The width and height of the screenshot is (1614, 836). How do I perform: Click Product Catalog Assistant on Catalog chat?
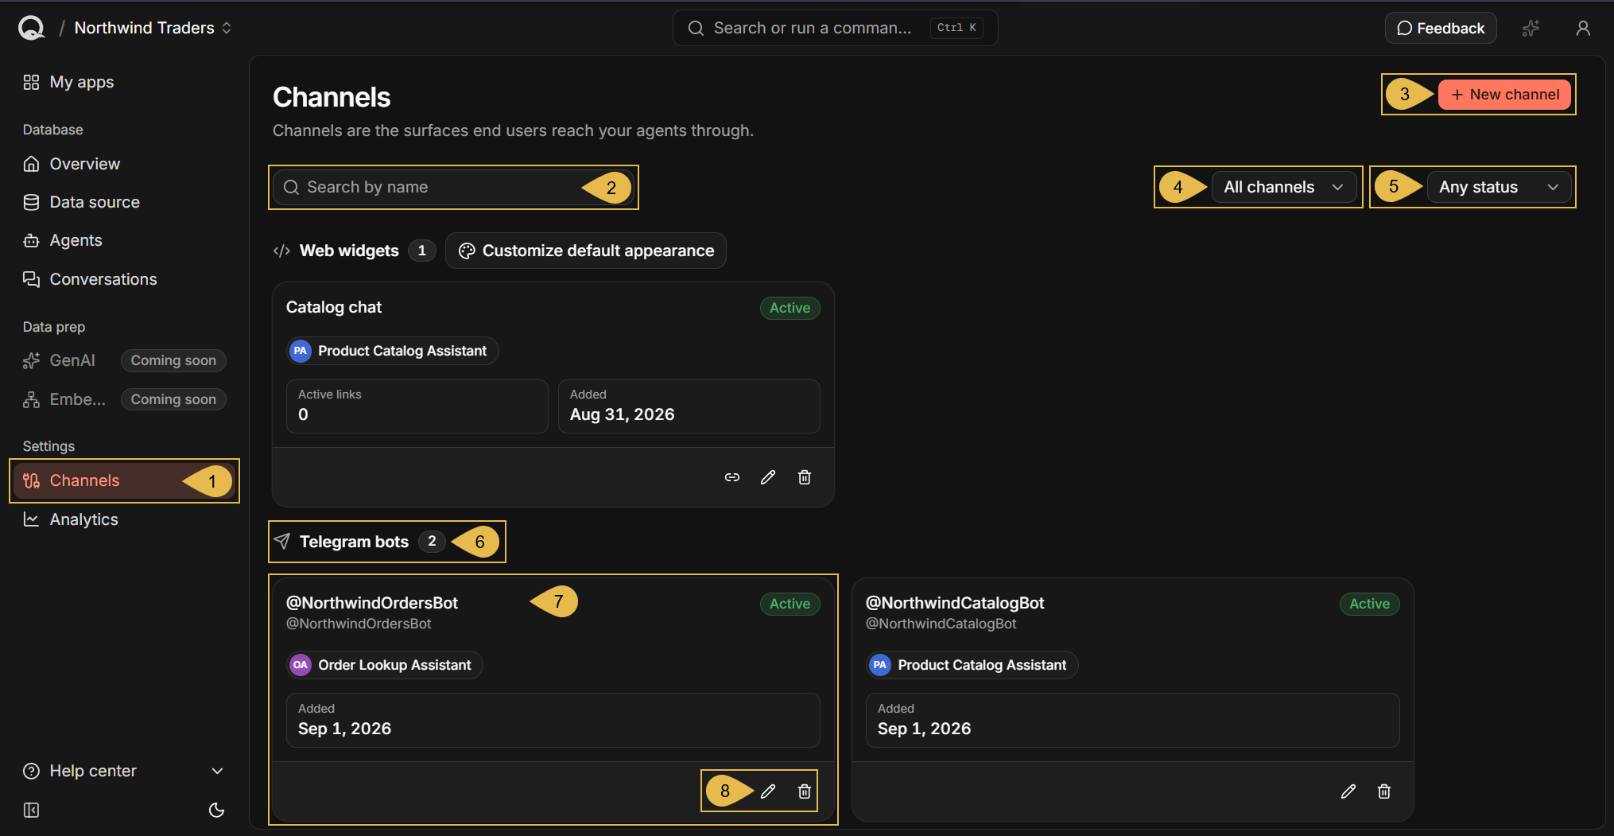[x=392, y=351]
